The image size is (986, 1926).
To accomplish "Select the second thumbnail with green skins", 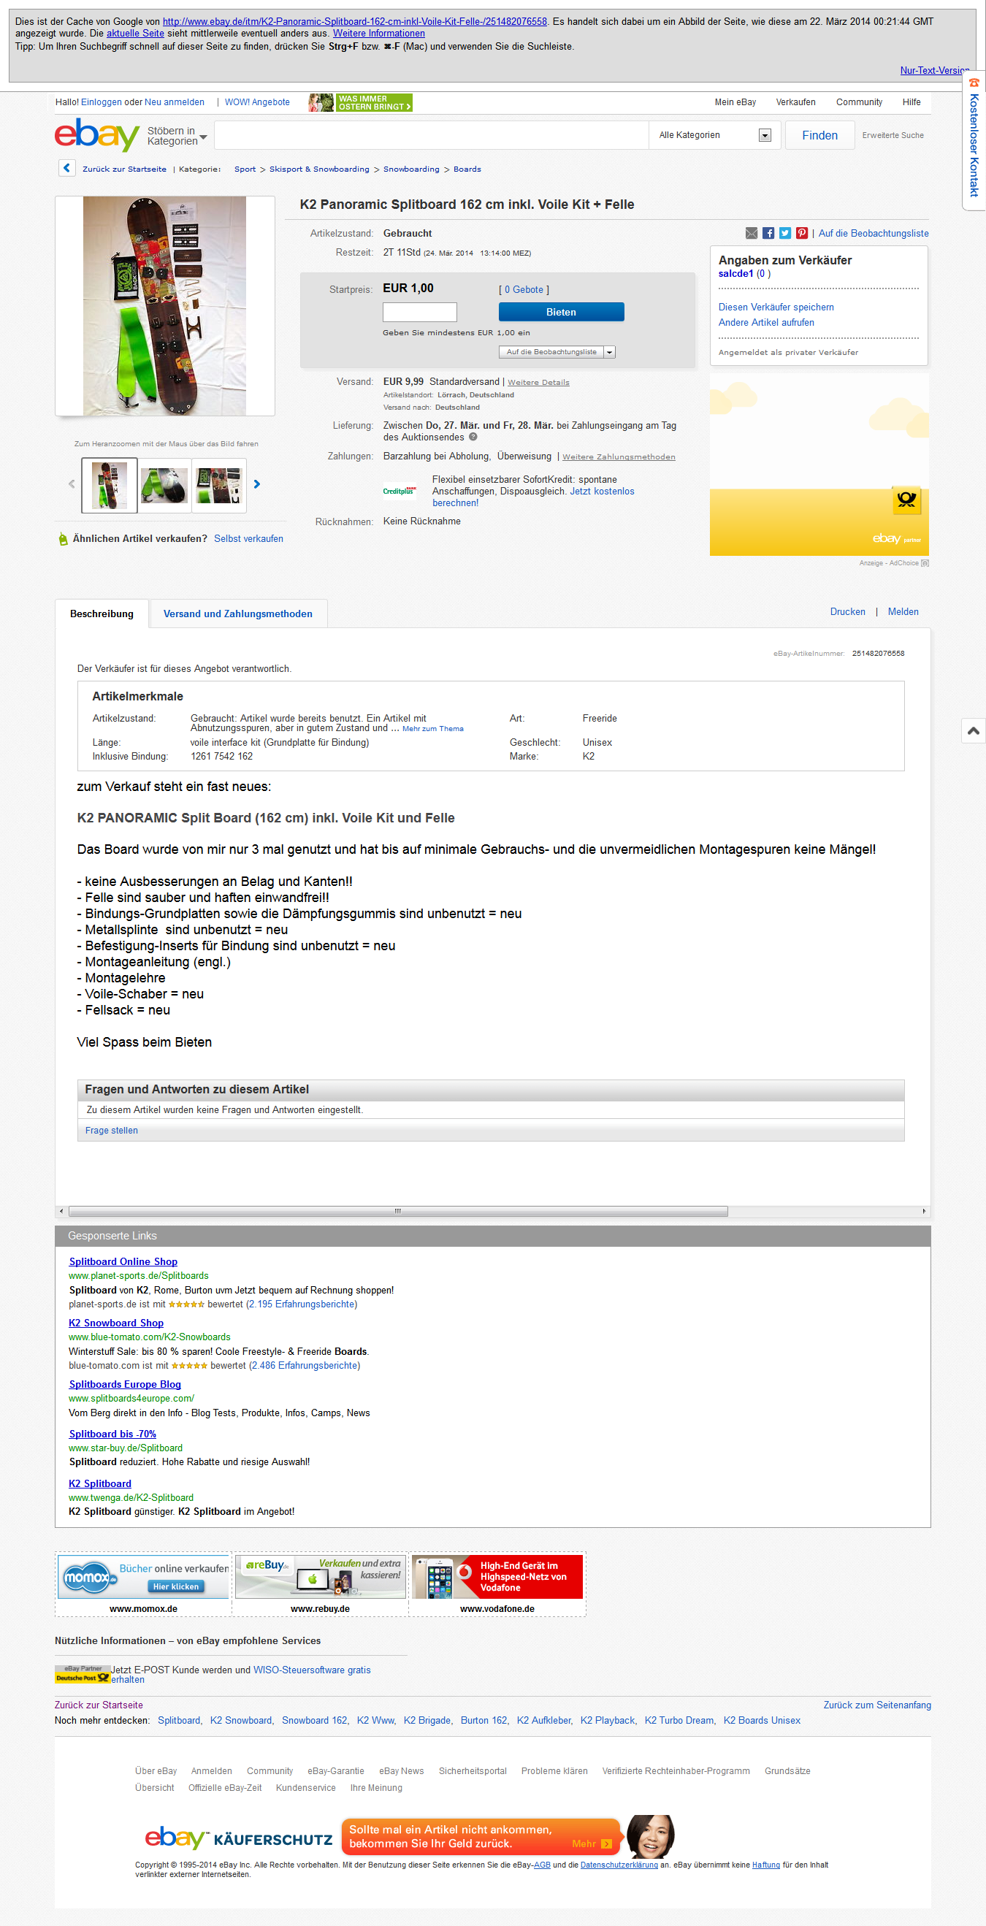I will 164,485.
